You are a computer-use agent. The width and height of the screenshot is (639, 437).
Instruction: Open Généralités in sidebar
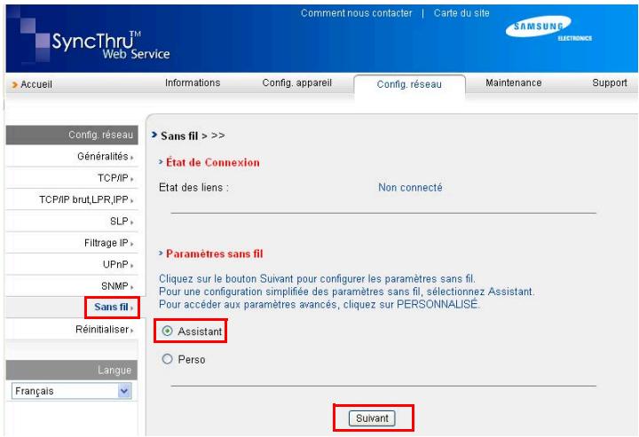tap(103, 156)
